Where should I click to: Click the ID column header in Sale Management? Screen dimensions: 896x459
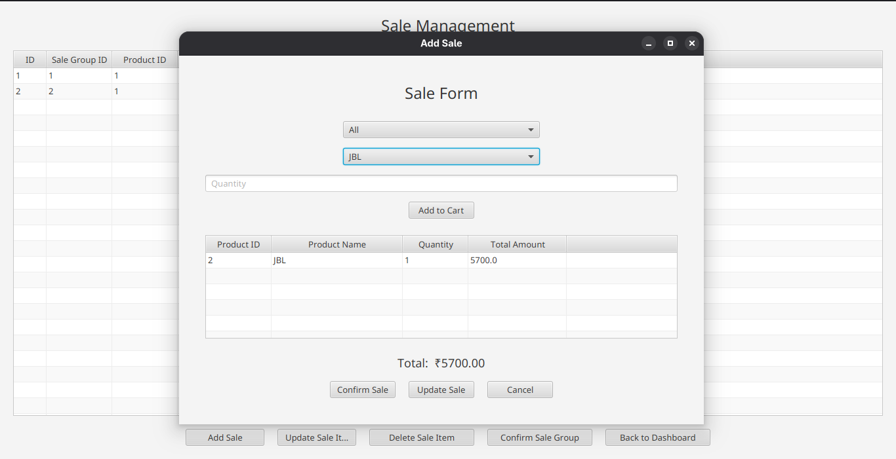pyautogui.click(x=30, y=60)
